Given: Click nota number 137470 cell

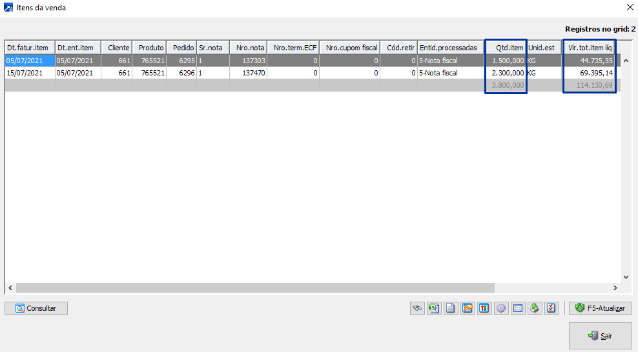Looking at the screenshot, I should (x=248, y=73).
